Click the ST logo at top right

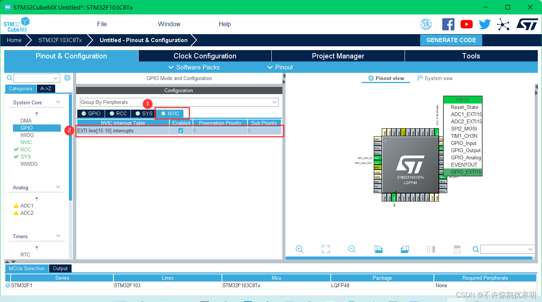(528, 24)
